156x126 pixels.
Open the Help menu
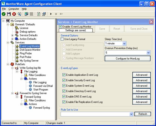tap(24, 9)
